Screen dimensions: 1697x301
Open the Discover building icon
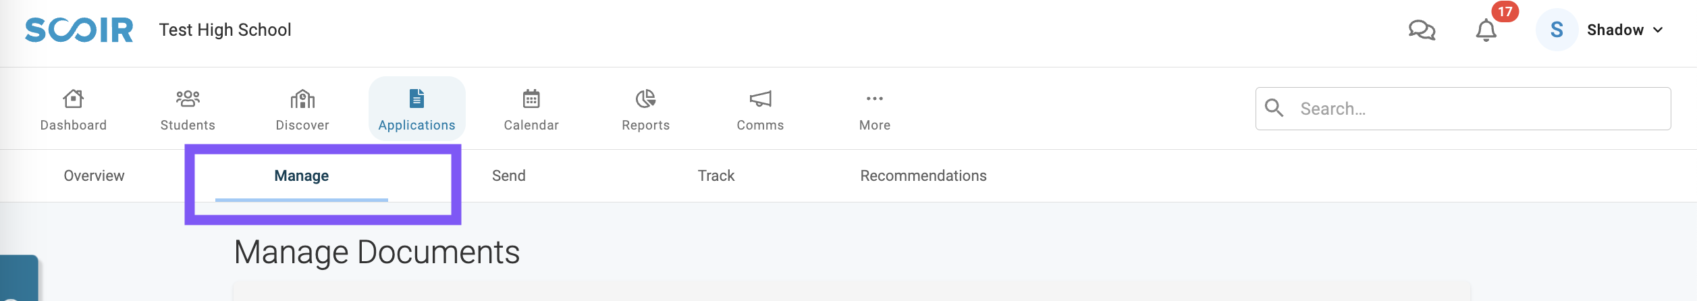pyautogui.click(x=302, y=99)
